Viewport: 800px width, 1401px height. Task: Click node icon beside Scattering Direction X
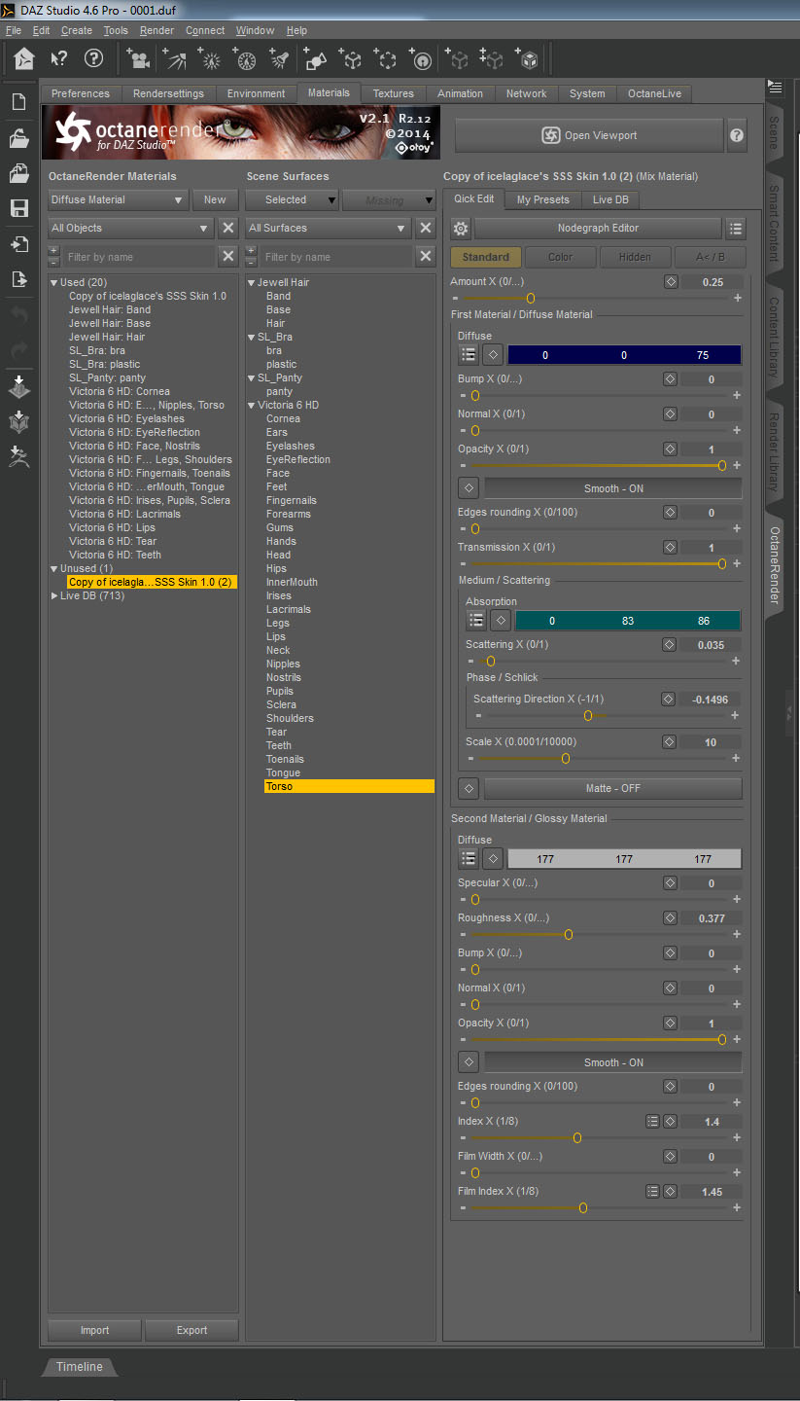[x=668, y=699]
